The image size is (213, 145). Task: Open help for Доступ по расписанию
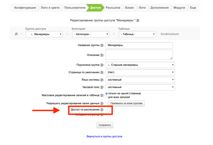[102, 110]
